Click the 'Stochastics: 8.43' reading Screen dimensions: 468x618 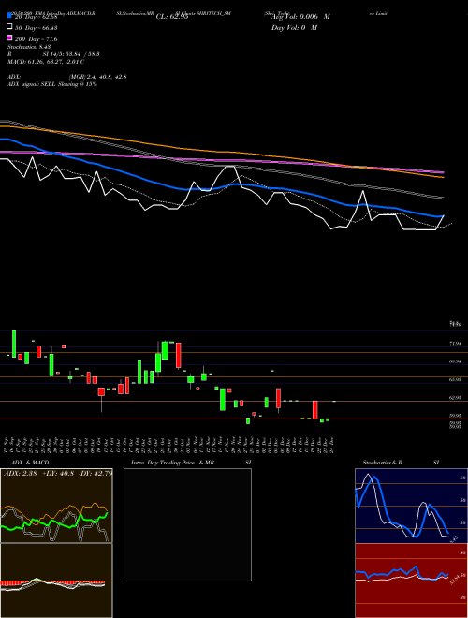tap(29, 47)
